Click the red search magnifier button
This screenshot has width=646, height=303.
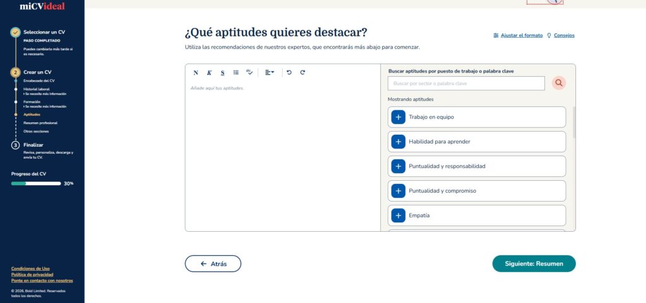click(559, 83)
